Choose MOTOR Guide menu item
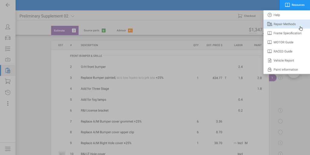Screen dimensions: 310x155 [283, 42]
